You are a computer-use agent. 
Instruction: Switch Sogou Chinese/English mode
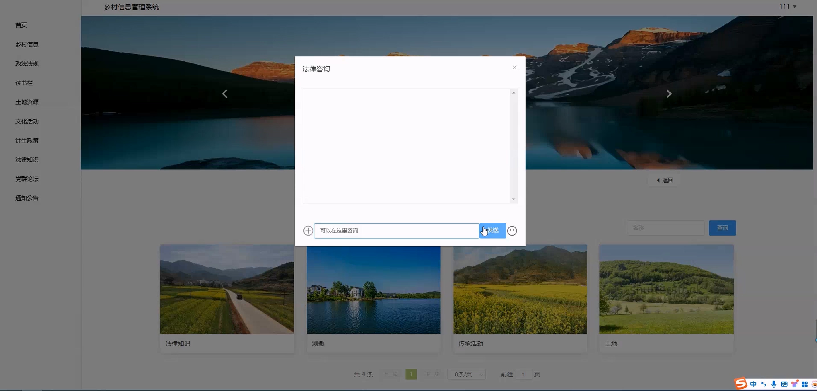point(753,384)
